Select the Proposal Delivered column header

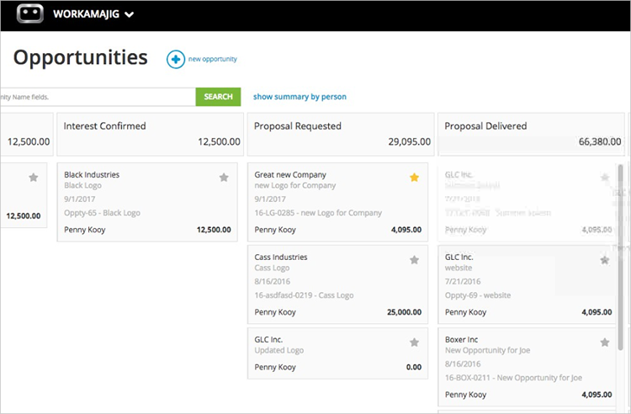coord(531,135)
